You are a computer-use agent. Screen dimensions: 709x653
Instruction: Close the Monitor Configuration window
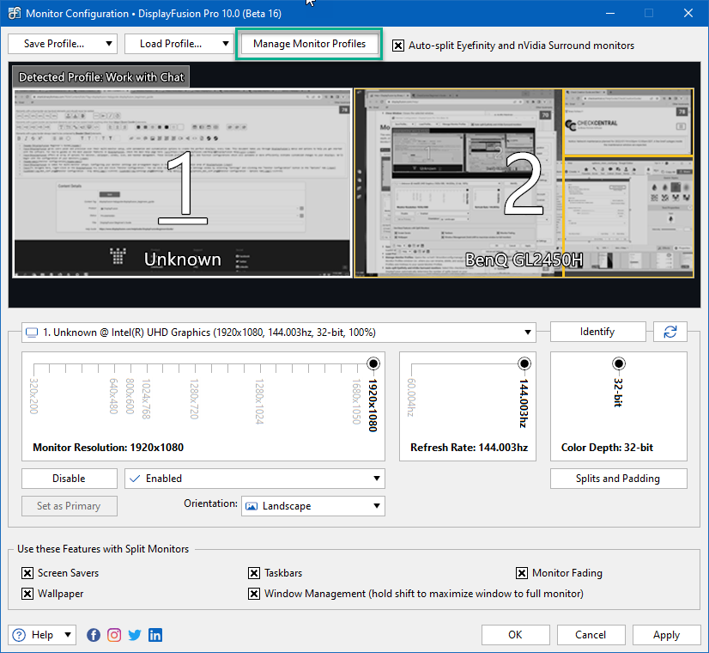click(x=688, y=13)
